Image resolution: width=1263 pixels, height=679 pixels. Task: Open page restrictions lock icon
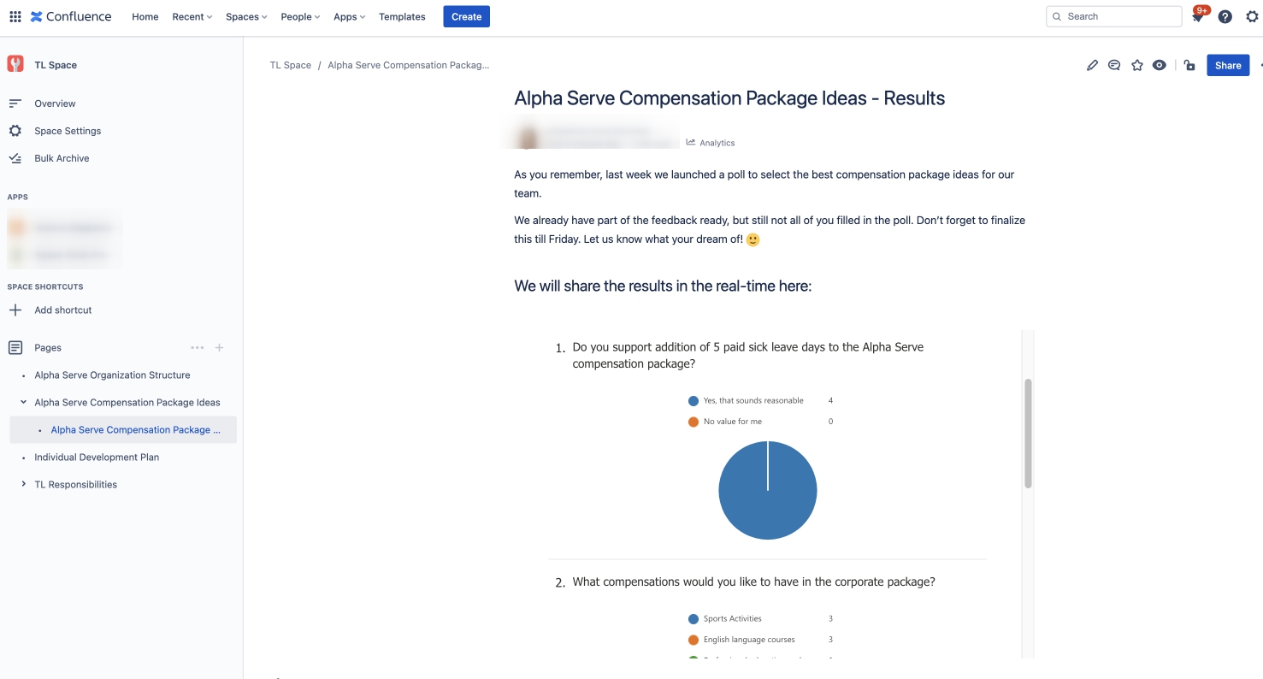(1189, 65)
